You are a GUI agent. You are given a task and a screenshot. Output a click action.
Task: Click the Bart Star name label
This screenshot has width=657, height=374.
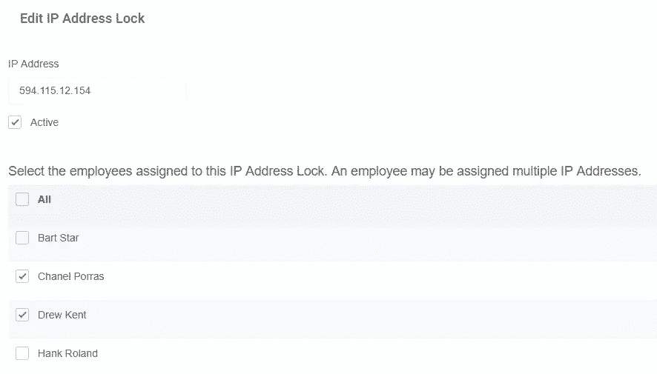59,238
